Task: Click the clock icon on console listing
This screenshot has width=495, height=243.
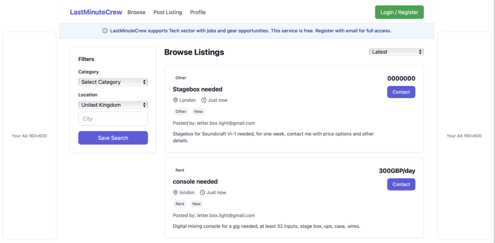Action: click(x=202, y=192)
